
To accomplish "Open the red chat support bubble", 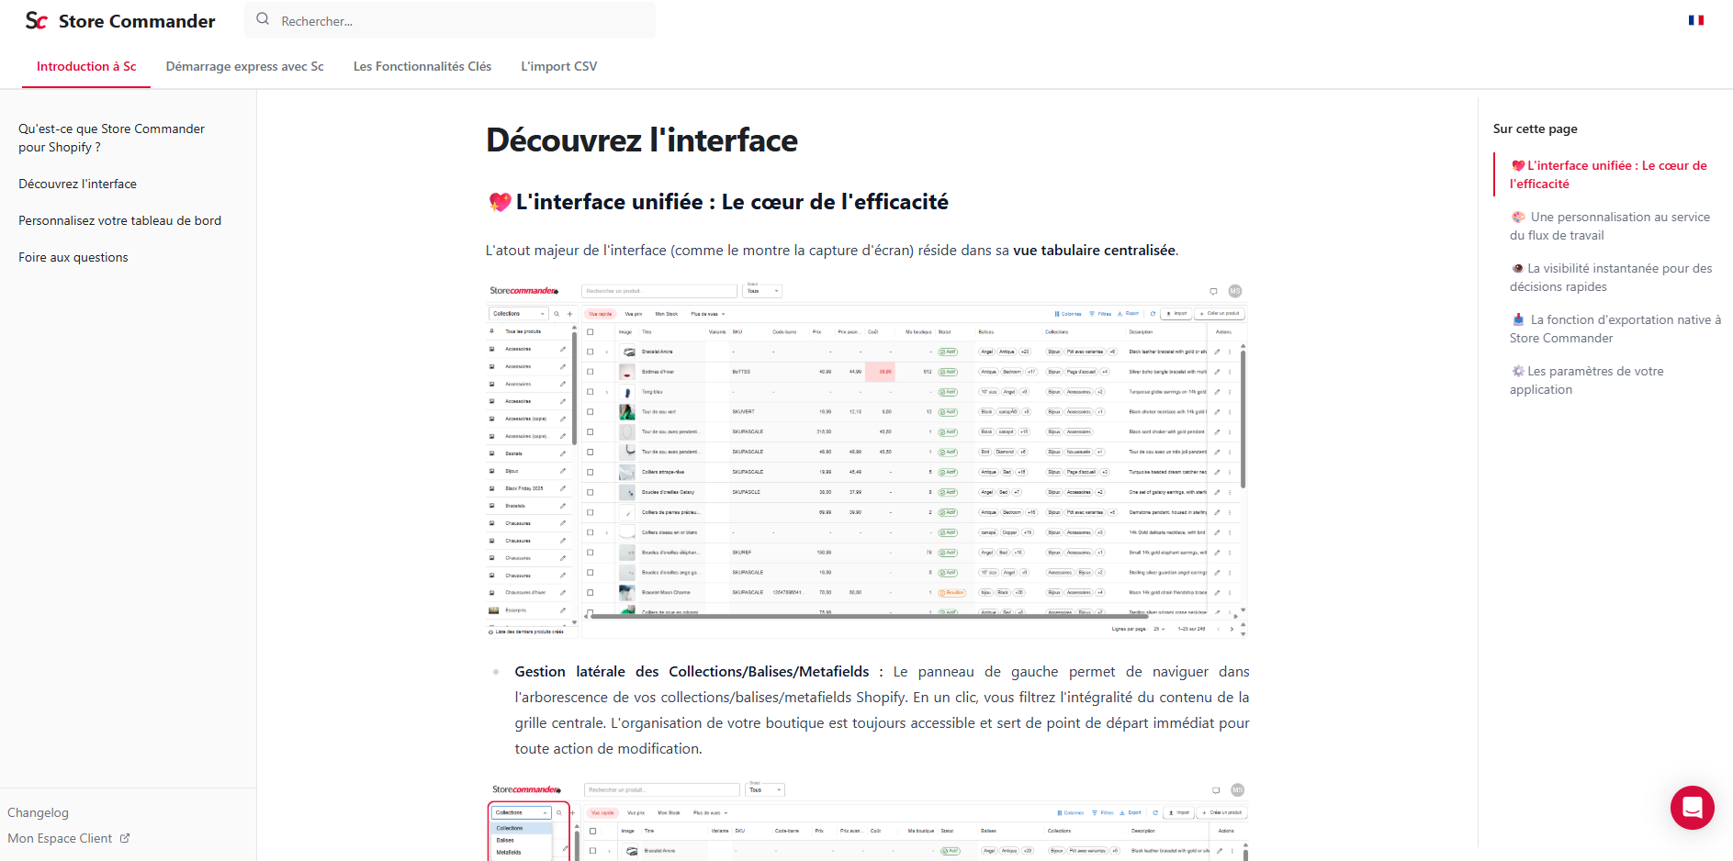I will click(x=1692, y=808).
